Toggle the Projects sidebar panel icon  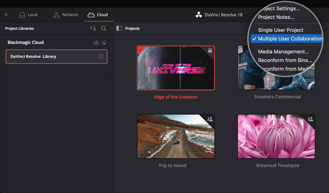(119, 28)
